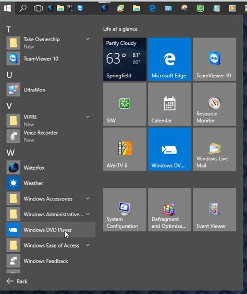This screenshot has height=294, width=247.
Task: Open the Defragment and Optimize tile
Action: pos(169,209)
